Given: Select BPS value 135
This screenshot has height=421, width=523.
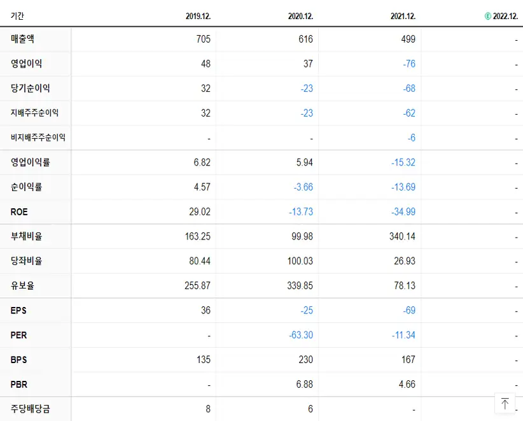Looking at the screenshot, I should 204,360.
